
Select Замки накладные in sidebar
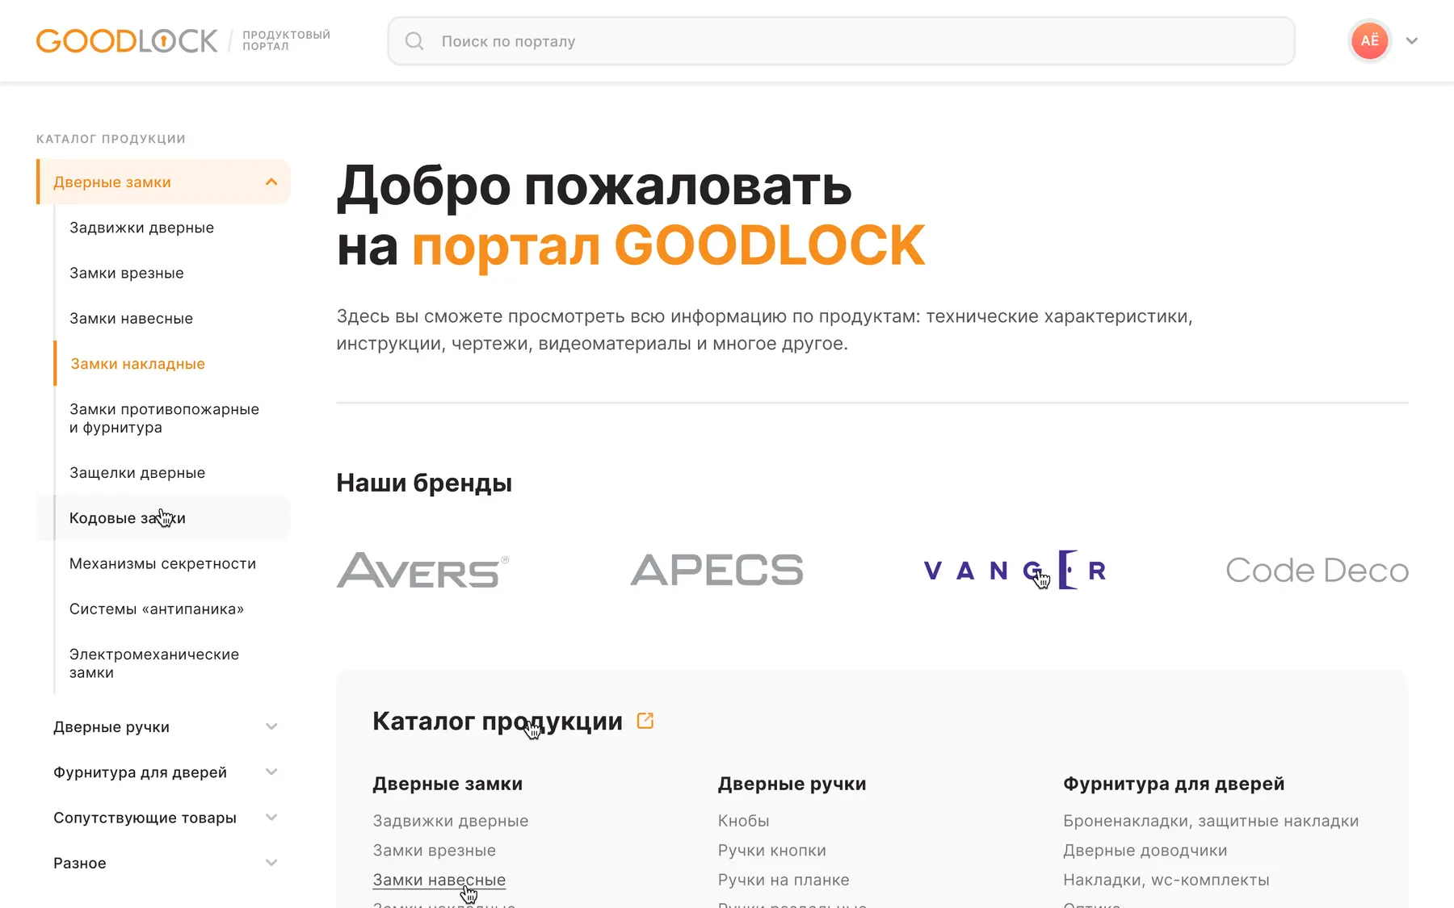tap(137, 364)
